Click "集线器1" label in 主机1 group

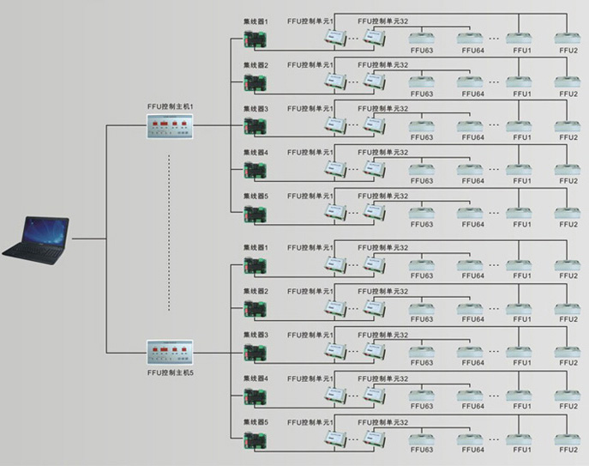tap(255, 21)
